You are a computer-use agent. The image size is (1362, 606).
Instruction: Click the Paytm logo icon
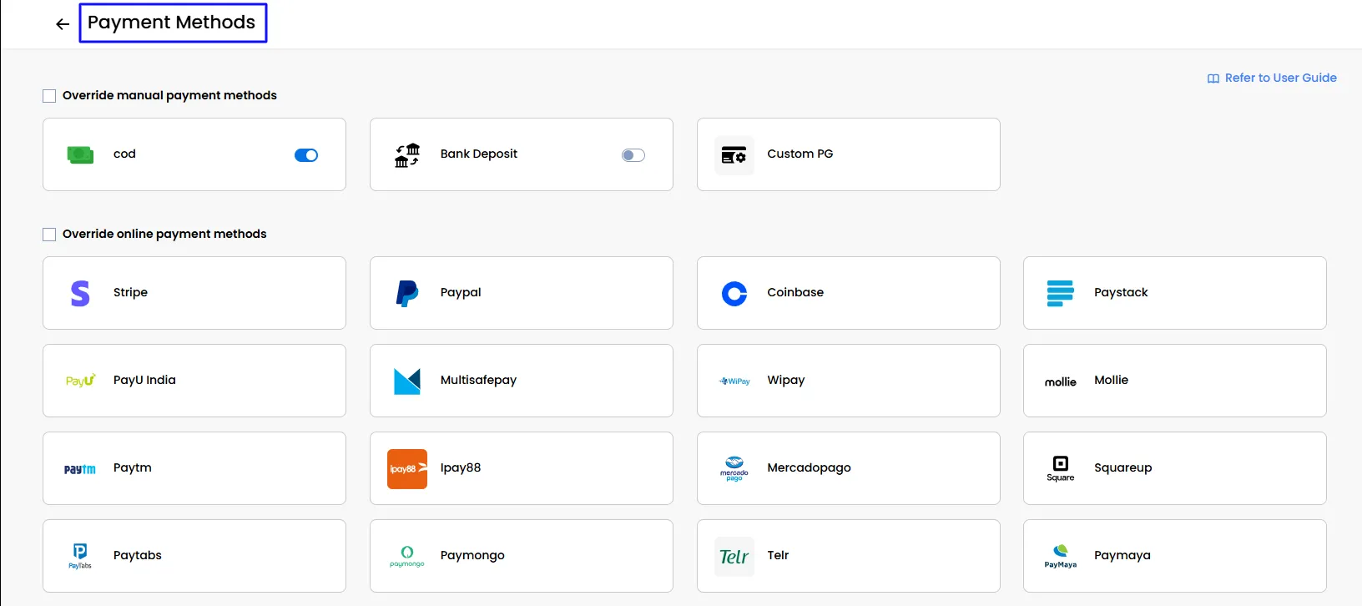click(x=80, y=470)
